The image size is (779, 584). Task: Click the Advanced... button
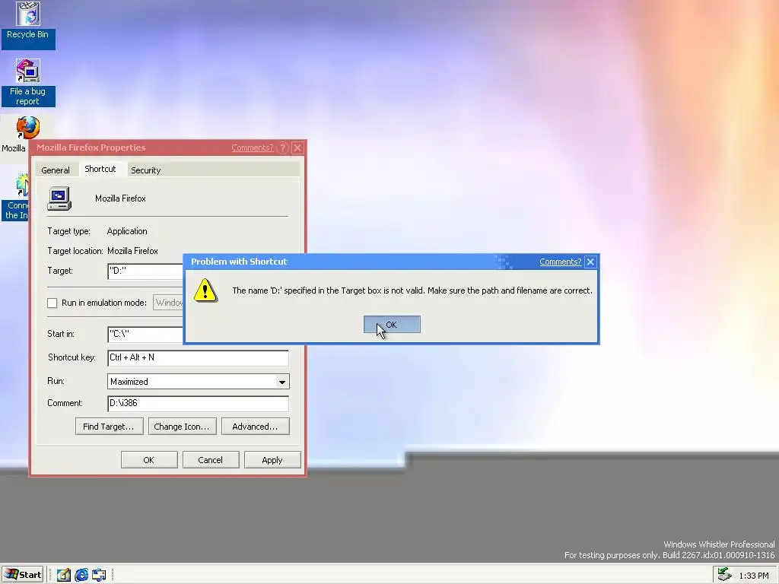pos(255,427)
